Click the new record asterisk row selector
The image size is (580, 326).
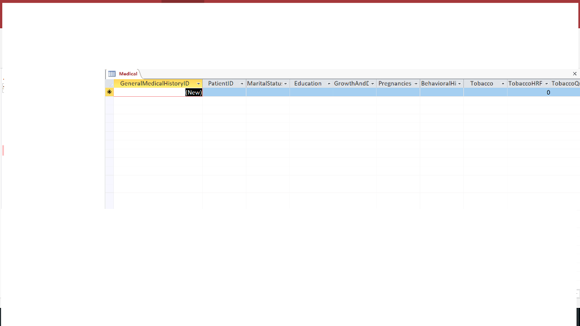click(109, 92)
